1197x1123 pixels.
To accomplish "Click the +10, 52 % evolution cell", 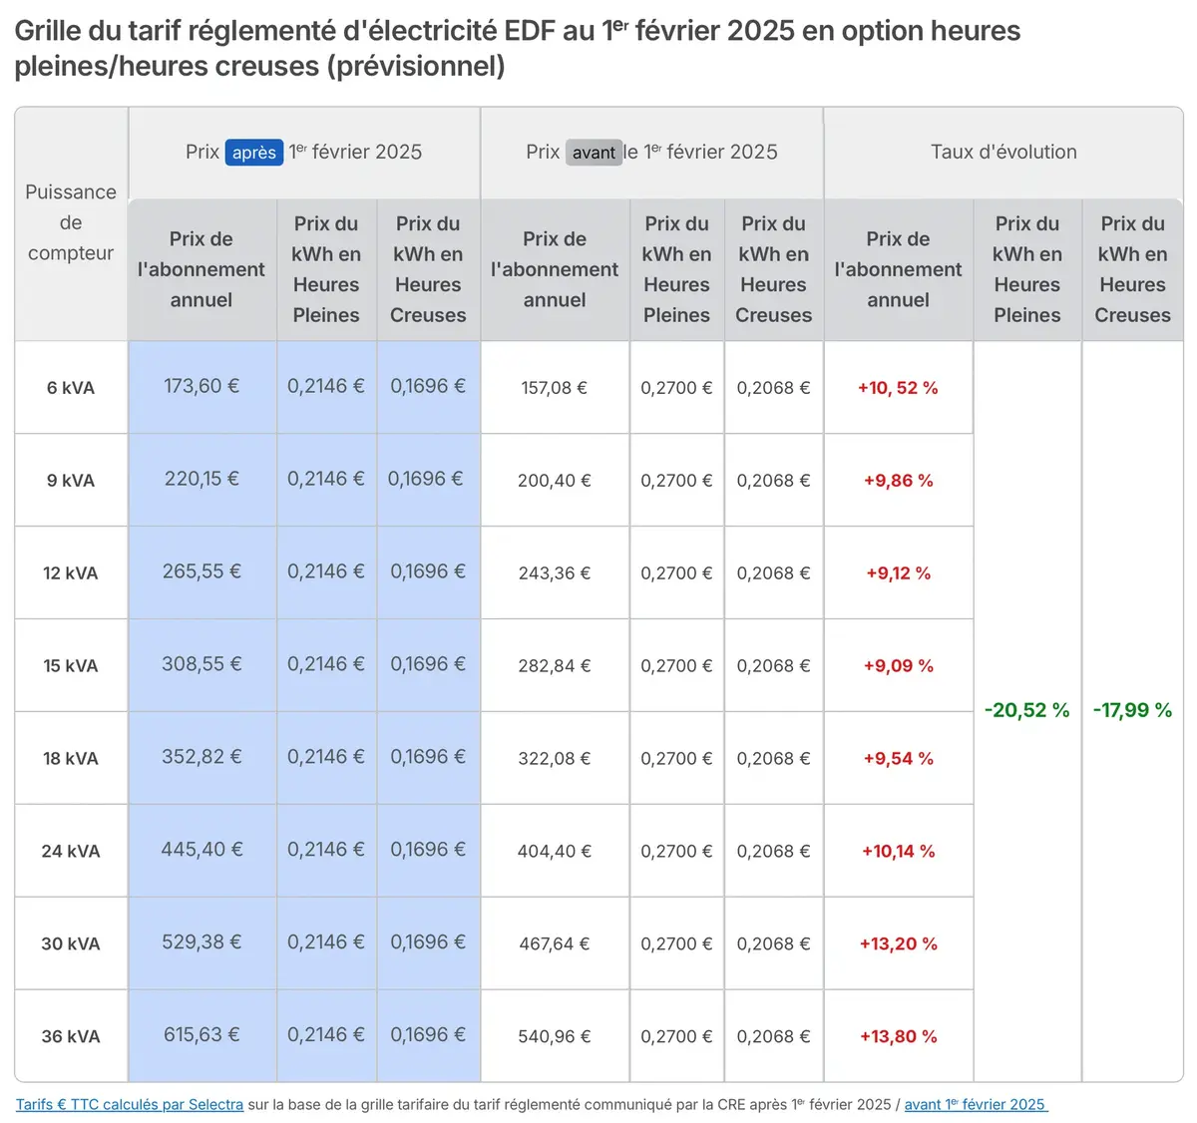I will click(897, 387).
